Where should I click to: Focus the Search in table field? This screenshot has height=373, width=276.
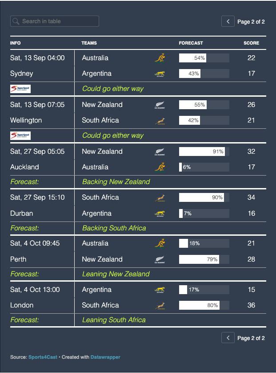[55, 21]
